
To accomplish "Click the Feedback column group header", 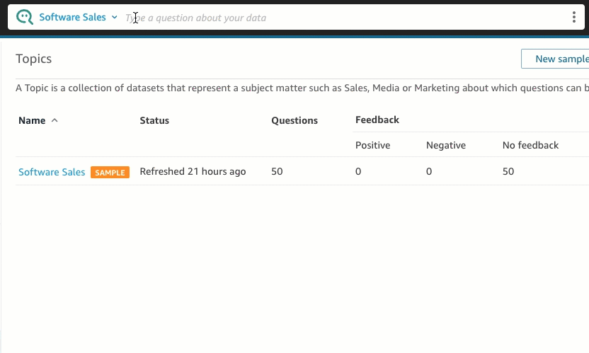I will coord(377,120).
